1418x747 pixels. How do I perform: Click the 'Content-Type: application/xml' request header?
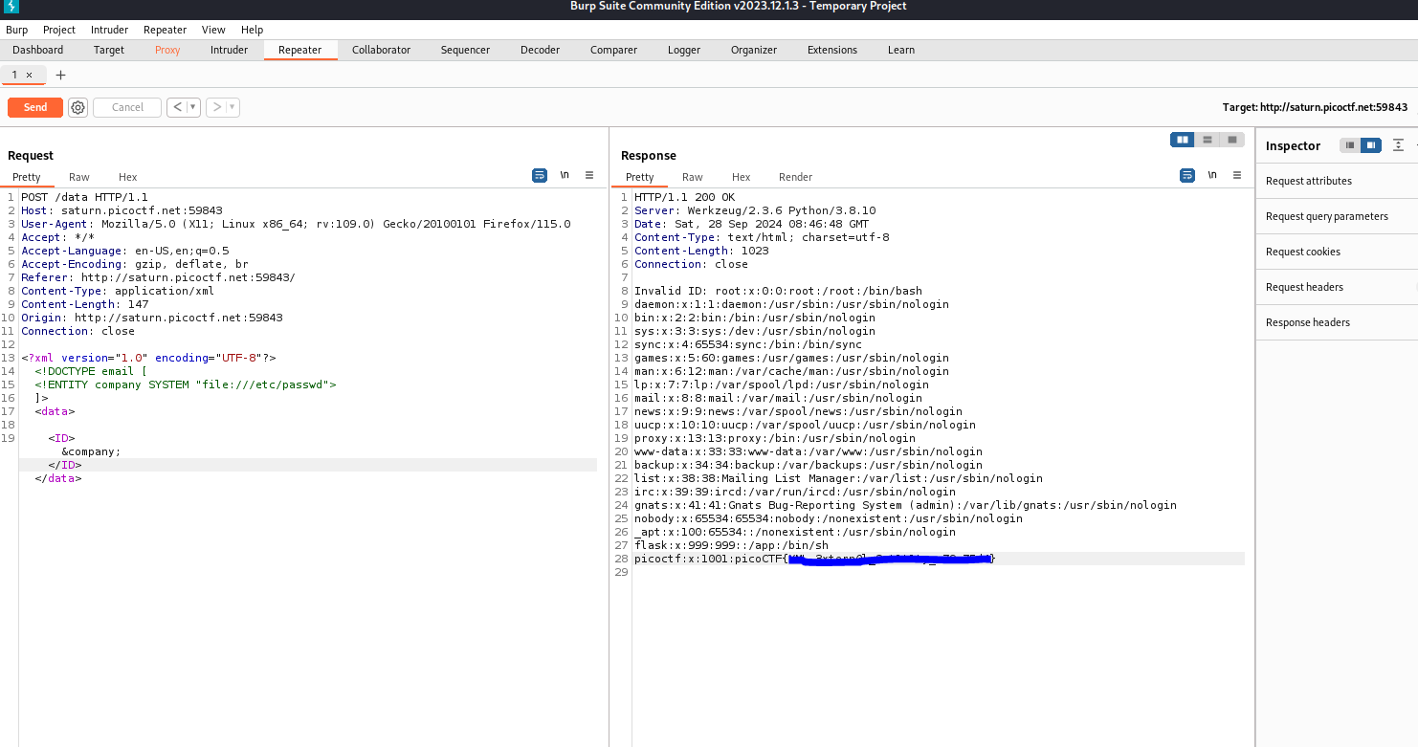(118, 291)
